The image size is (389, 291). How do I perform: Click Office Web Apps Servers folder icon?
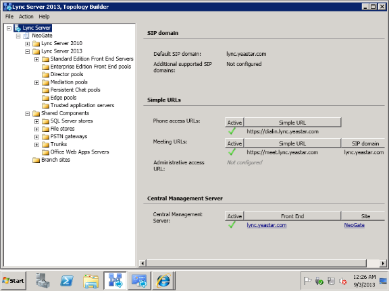45,152
